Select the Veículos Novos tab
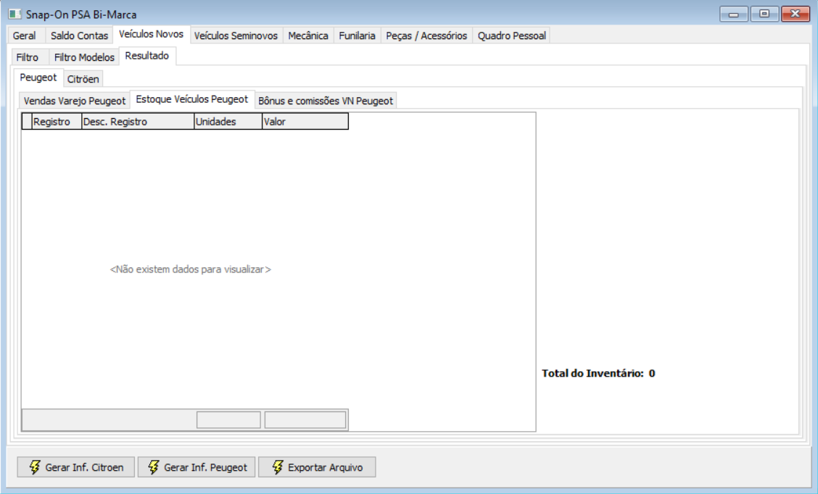818x494 pixels. coord(152,34)
